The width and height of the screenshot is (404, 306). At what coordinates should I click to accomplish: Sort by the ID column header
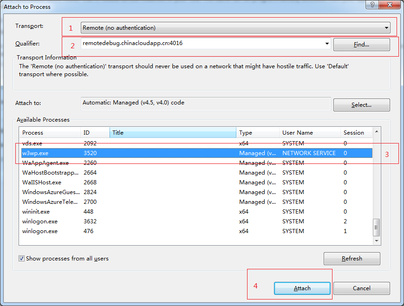(95, 133)
